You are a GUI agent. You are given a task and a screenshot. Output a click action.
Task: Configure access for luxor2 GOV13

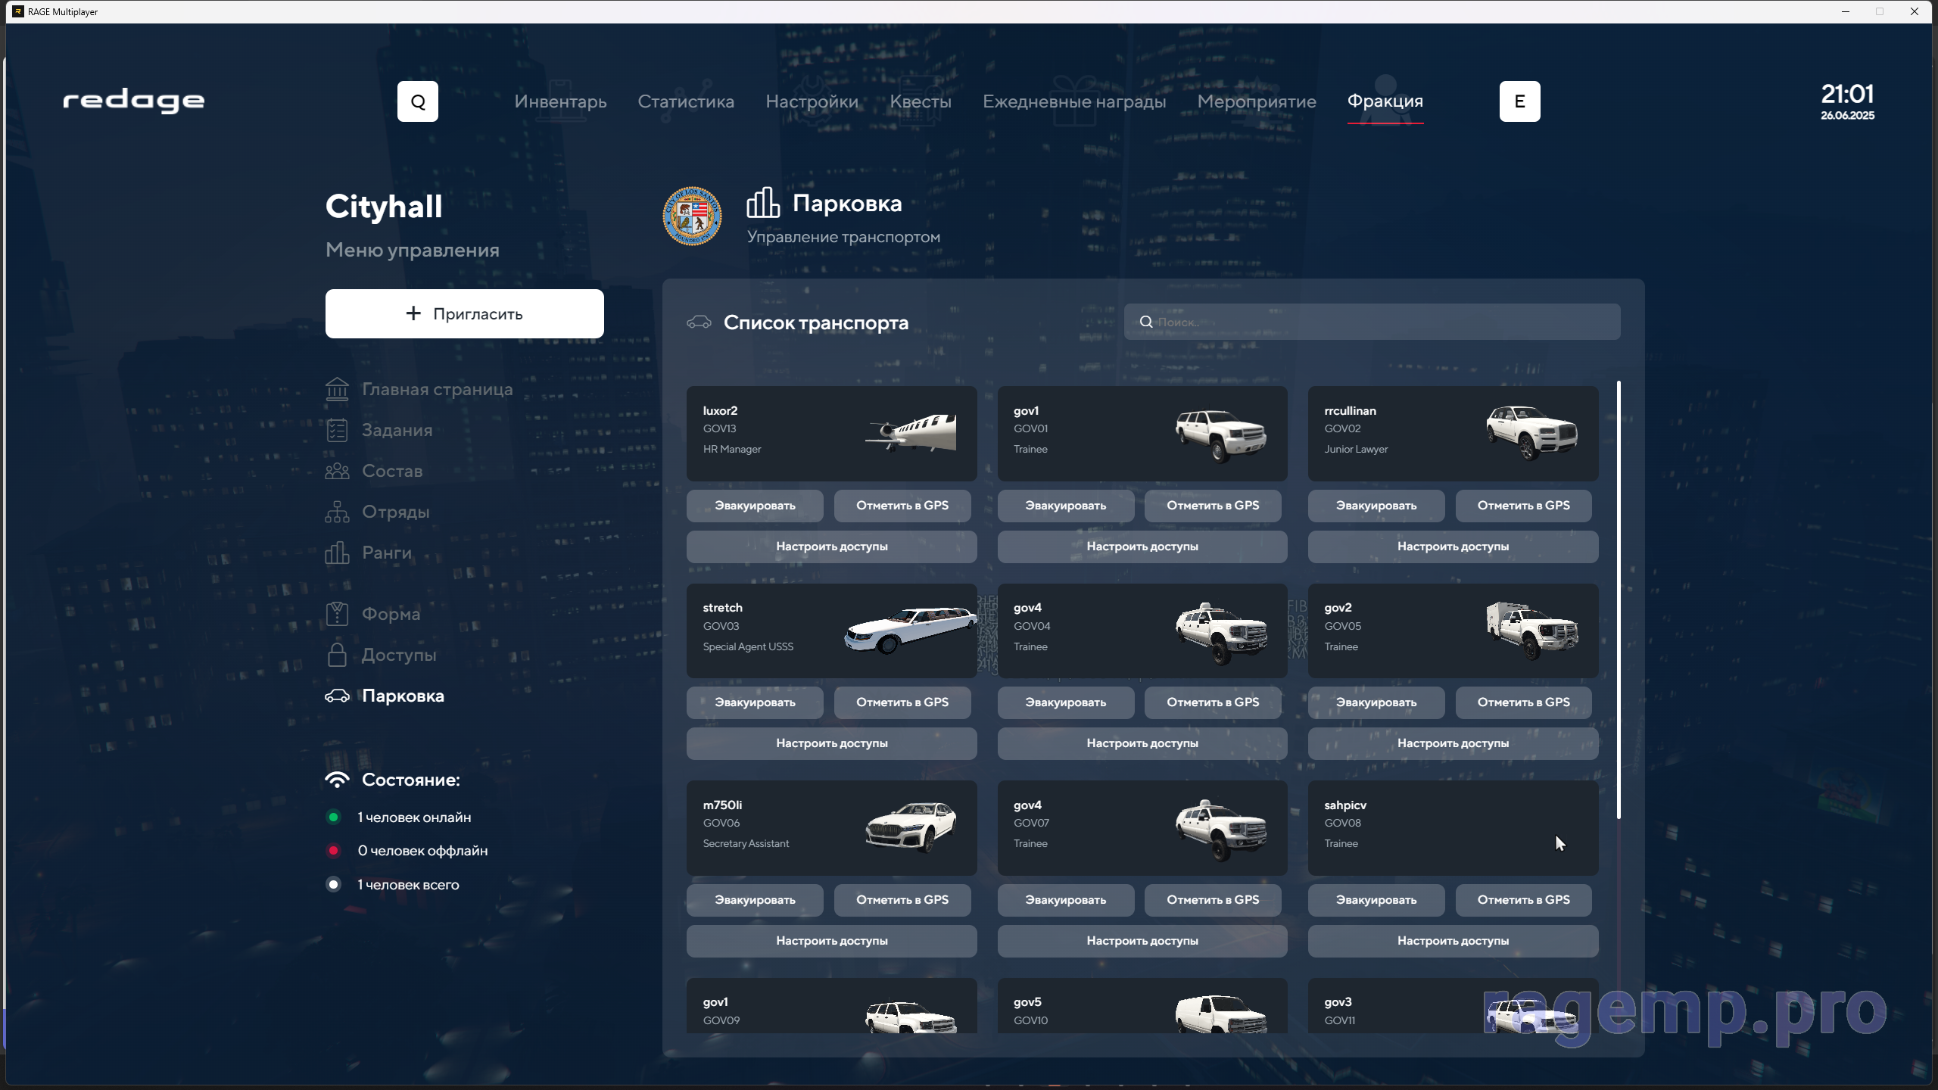pos(832,547)
